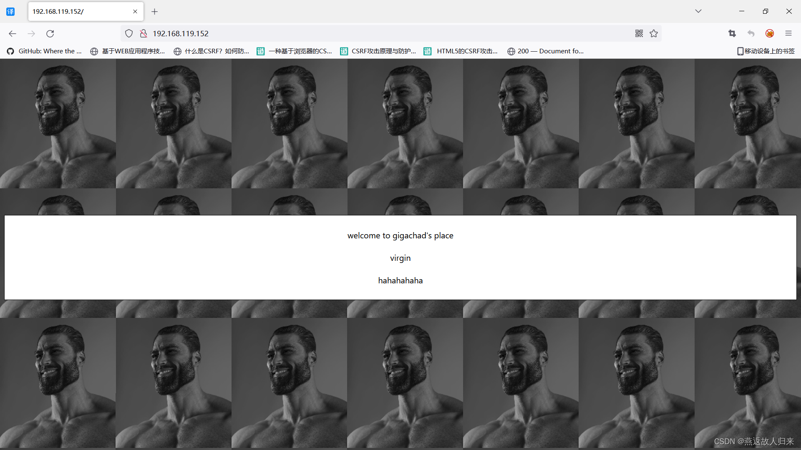Click the browser back arrow button
Image resolution: width=801 pixels, height=450 pixels.
click(13, 33)
